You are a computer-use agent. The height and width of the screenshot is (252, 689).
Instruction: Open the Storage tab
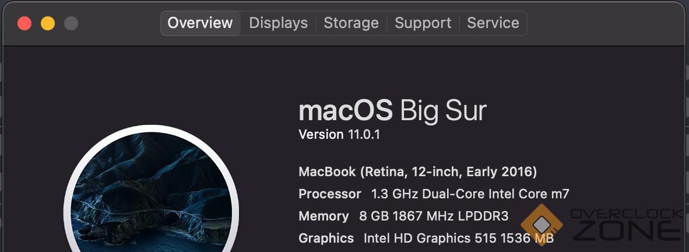[351, 23]
